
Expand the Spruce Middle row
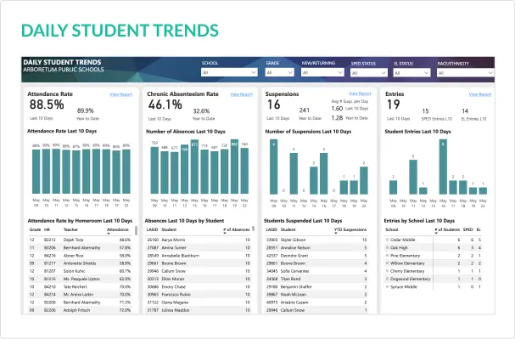coord(387,286)
